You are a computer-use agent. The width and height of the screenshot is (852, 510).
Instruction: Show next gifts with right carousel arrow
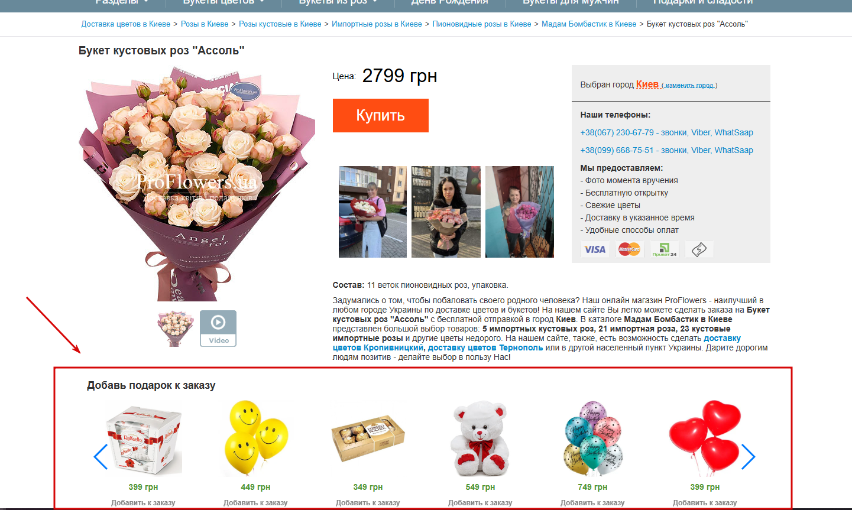[748, 457]
